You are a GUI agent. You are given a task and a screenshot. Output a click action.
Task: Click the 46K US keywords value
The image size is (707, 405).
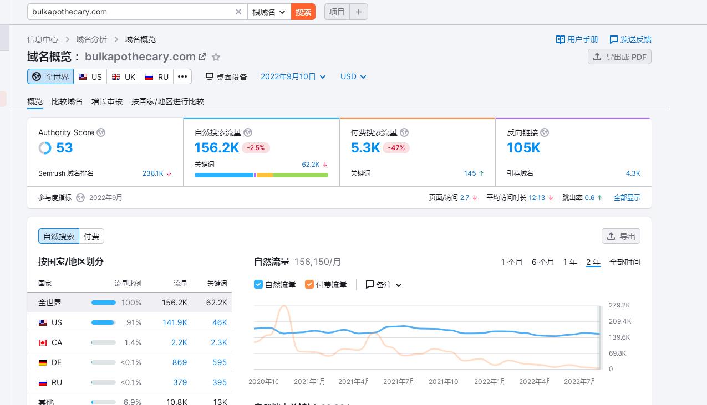pyautogui.click(x=220, y=322)
